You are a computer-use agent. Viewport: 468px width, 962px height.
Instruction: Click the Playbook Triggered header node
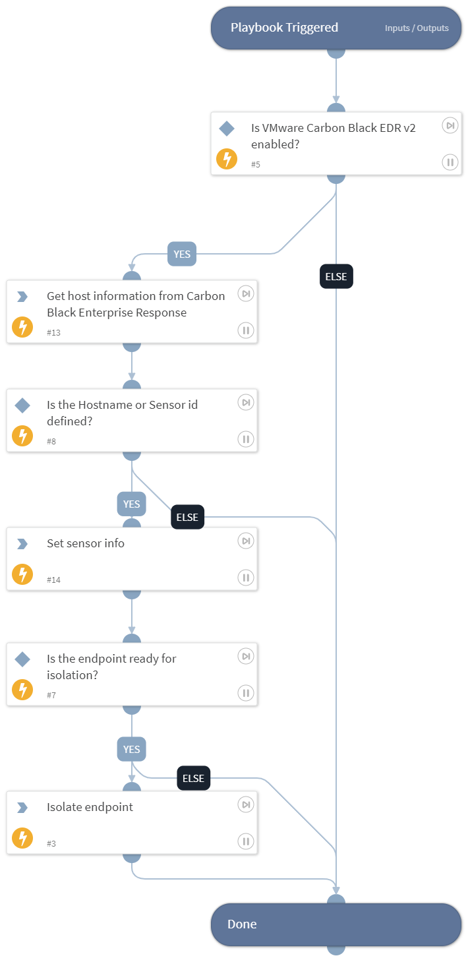[x=285, y=28]
